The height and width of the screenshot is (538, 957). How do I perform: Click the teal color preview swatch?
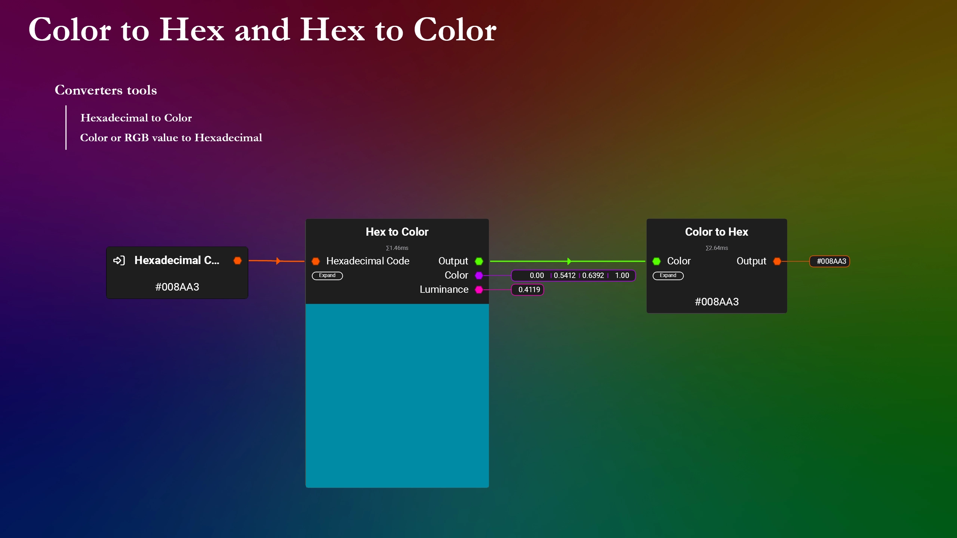[397, 395]
